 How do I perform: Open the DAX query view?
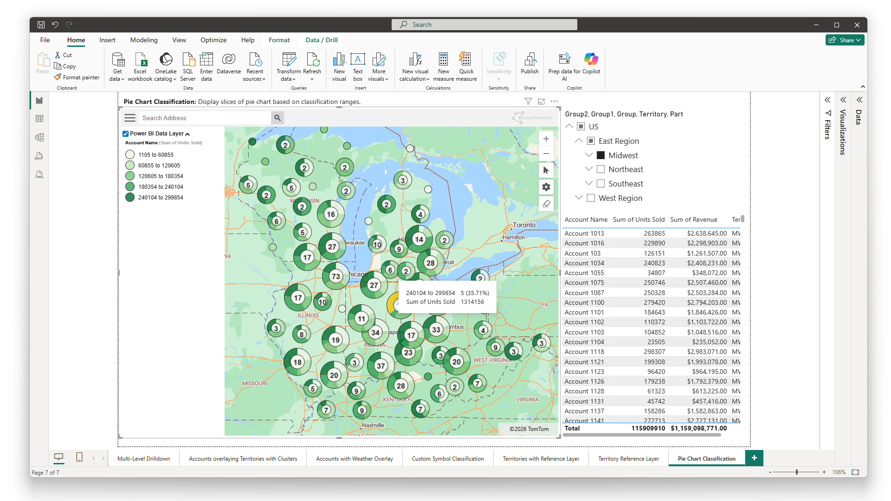pos(39,156)
